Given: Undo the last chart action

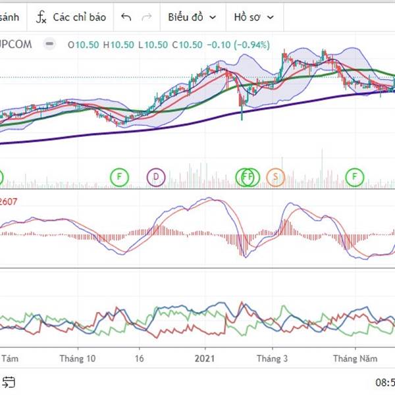Looking at the screenshot, I should pos(126,17).
